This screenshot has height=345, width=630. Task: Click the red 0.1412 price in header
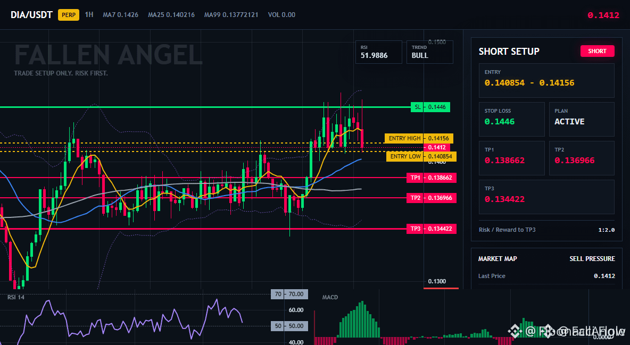tap(603, 15)
